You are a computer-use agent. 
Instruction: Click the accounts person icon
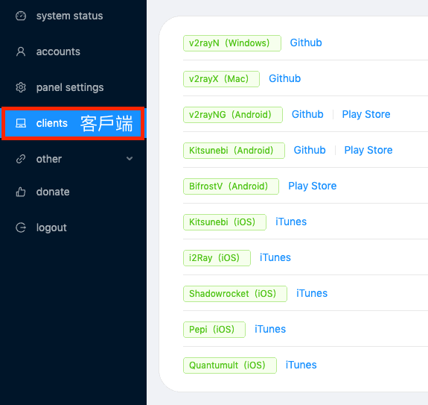coord(21,51)
